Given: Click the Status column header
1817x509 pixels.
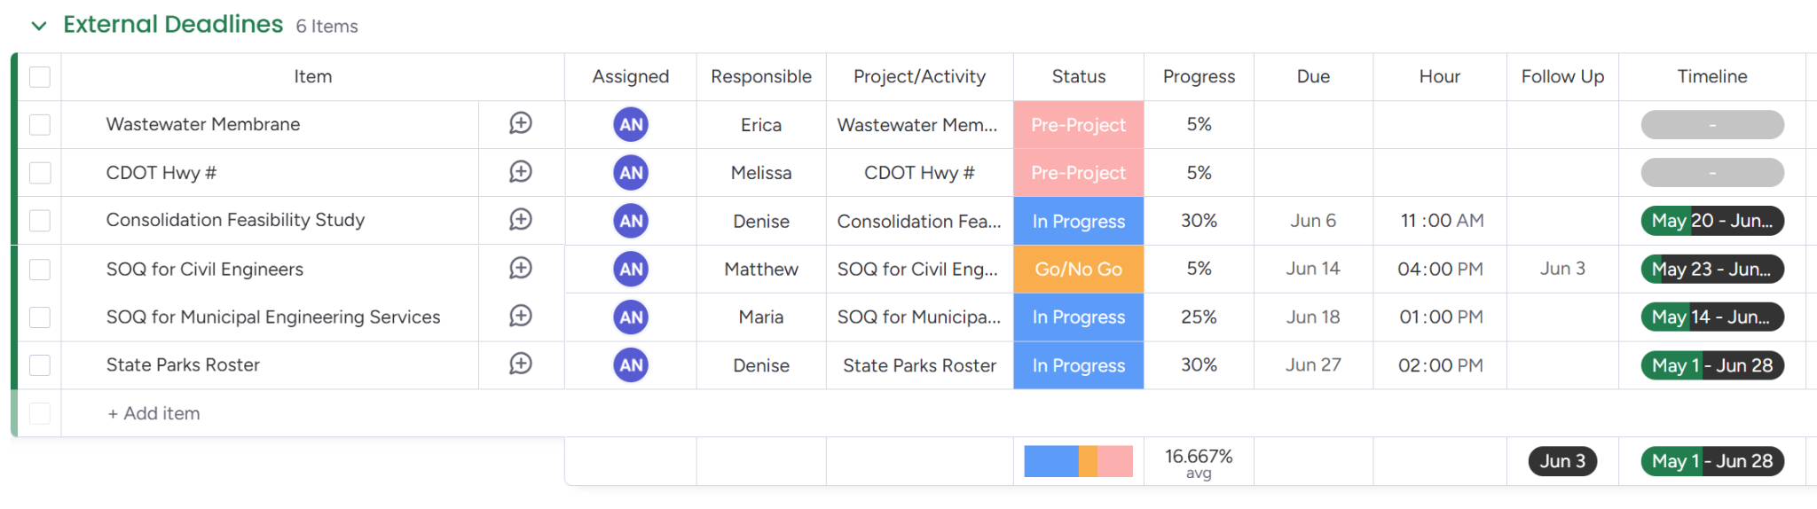Looking at the screenshot, I should coord(1078,77).
